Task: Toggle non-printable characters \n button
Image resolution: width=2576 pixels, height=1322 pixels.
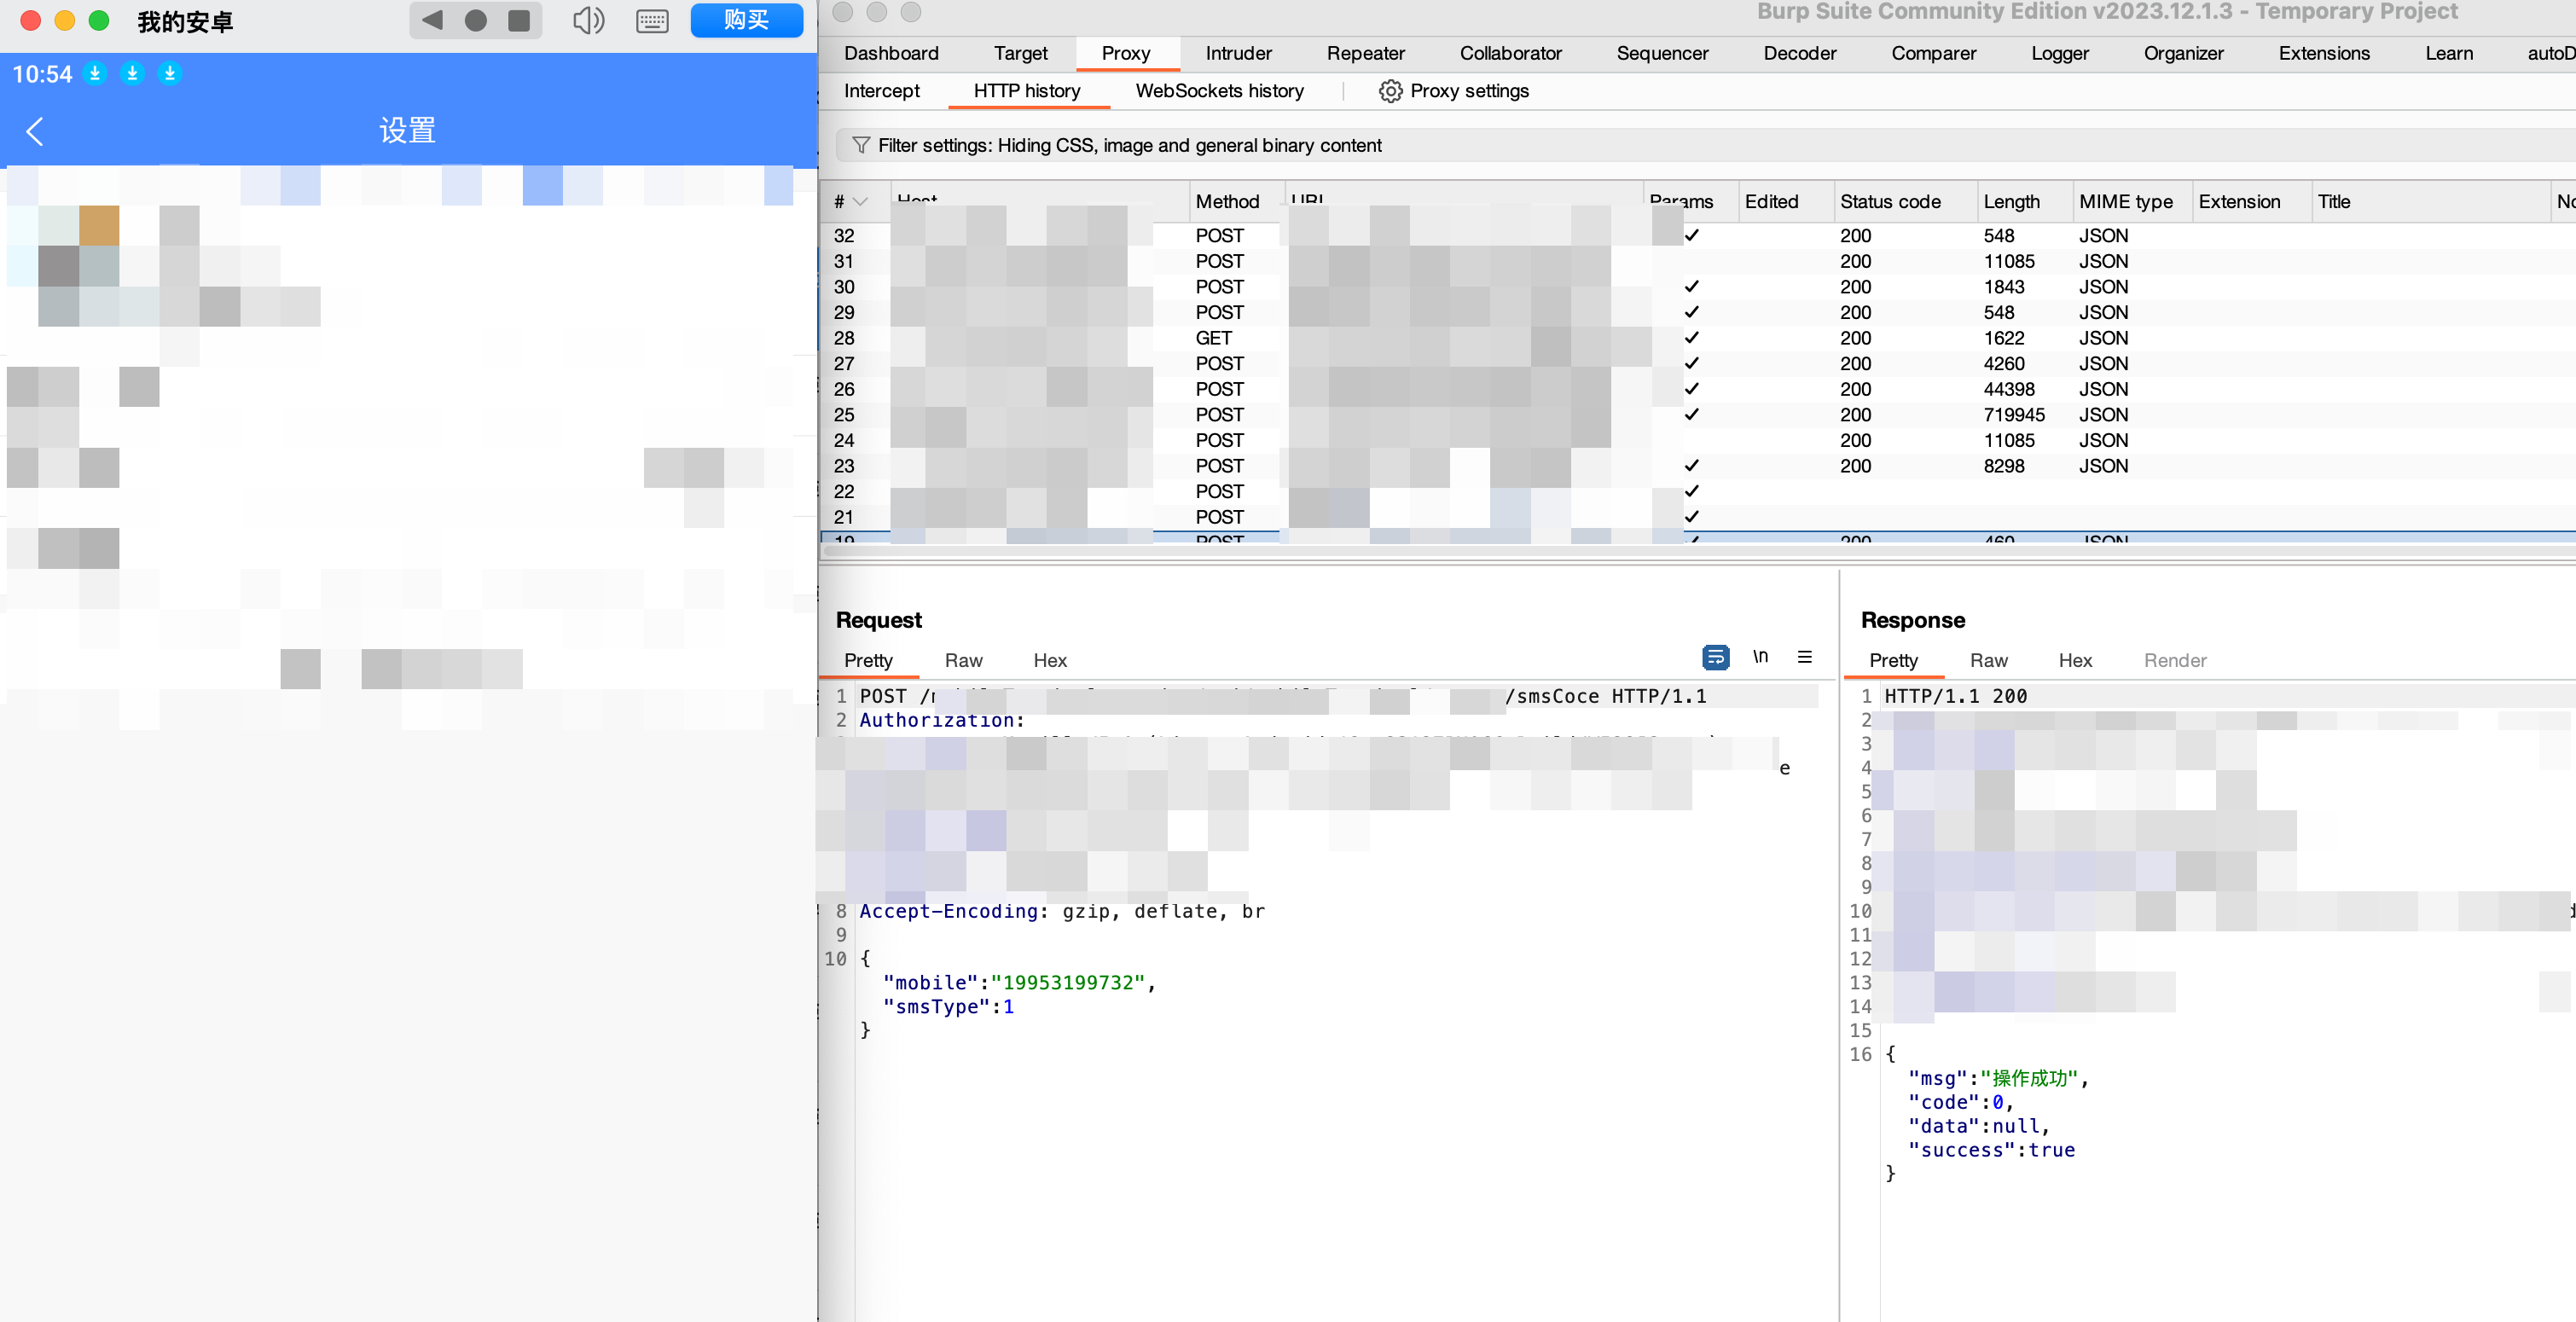Action: (1760, 657)
